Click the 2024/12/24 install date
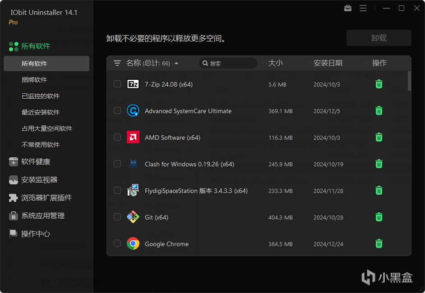Viewport: 425px width, 293px height. [x=328, y=244]
